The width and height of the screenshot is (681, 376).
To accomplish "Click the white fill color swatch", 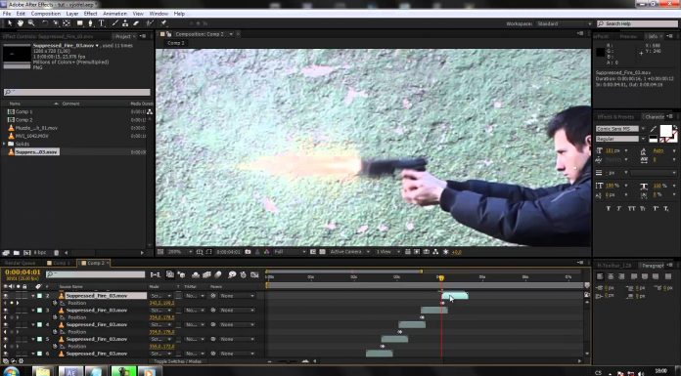I will coord(665,130).
